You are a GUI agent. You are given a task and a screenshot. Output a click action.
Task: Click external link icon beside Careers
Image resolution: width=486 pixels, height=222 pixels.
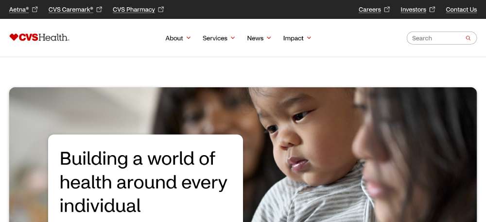pos(387,9)
